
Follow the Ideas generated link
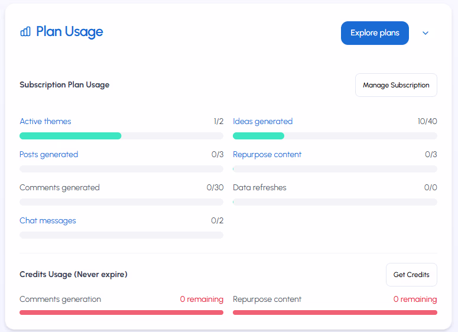(262, 121)
